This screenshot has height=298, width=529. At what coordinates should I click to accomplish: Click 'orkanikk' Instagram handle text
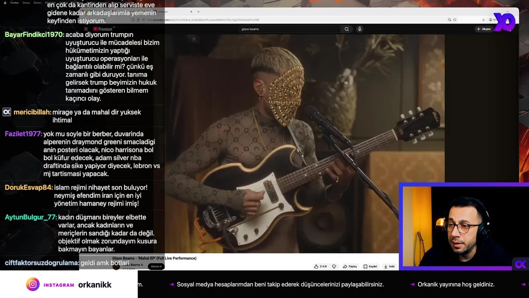[x=95, y=285]
